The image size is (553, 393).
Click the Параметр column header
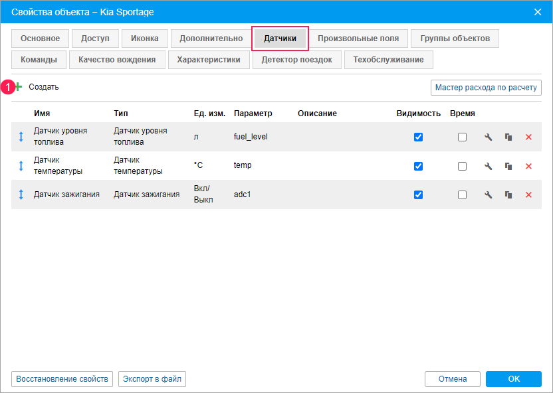(x=253, y=114)
